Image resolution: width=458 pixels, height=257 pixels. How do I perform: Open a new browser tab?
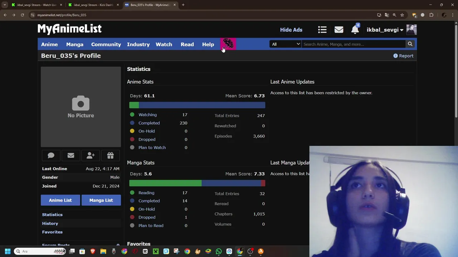183,5
